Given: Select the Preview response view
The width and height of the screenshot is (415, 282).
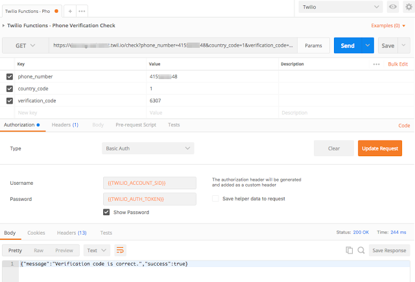Looking at the screenshot, I should point(64,250).
